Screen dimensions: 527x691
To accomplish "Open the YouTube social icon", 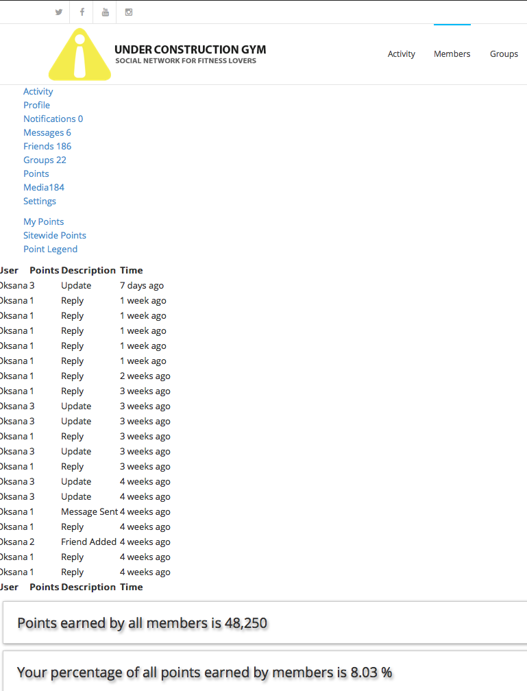I will tap(105, 12).
